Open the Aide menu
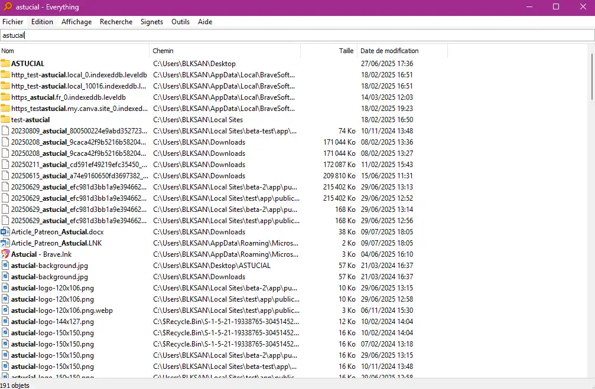The width and height of the screenshot is (595, 389). pos(205,22)
